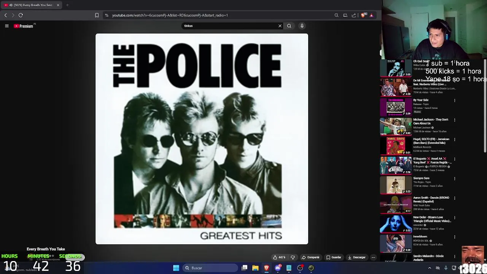Open the Brave Rewards triangle icon
The width and height of the screenshot is (487, 274).
point(371,15)
